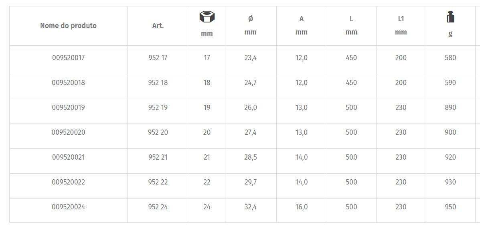Select the diameter Ø column header
The width and height of the screenshot is (480, 227).
250,25
